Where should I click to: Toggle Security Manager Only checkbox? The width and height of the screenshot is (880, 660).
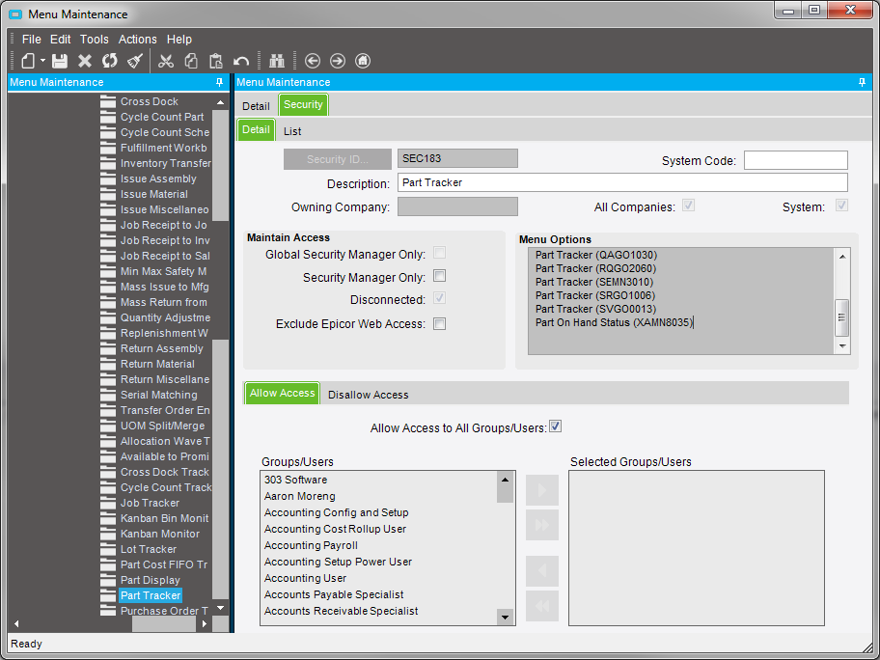[x=439, y=276]
